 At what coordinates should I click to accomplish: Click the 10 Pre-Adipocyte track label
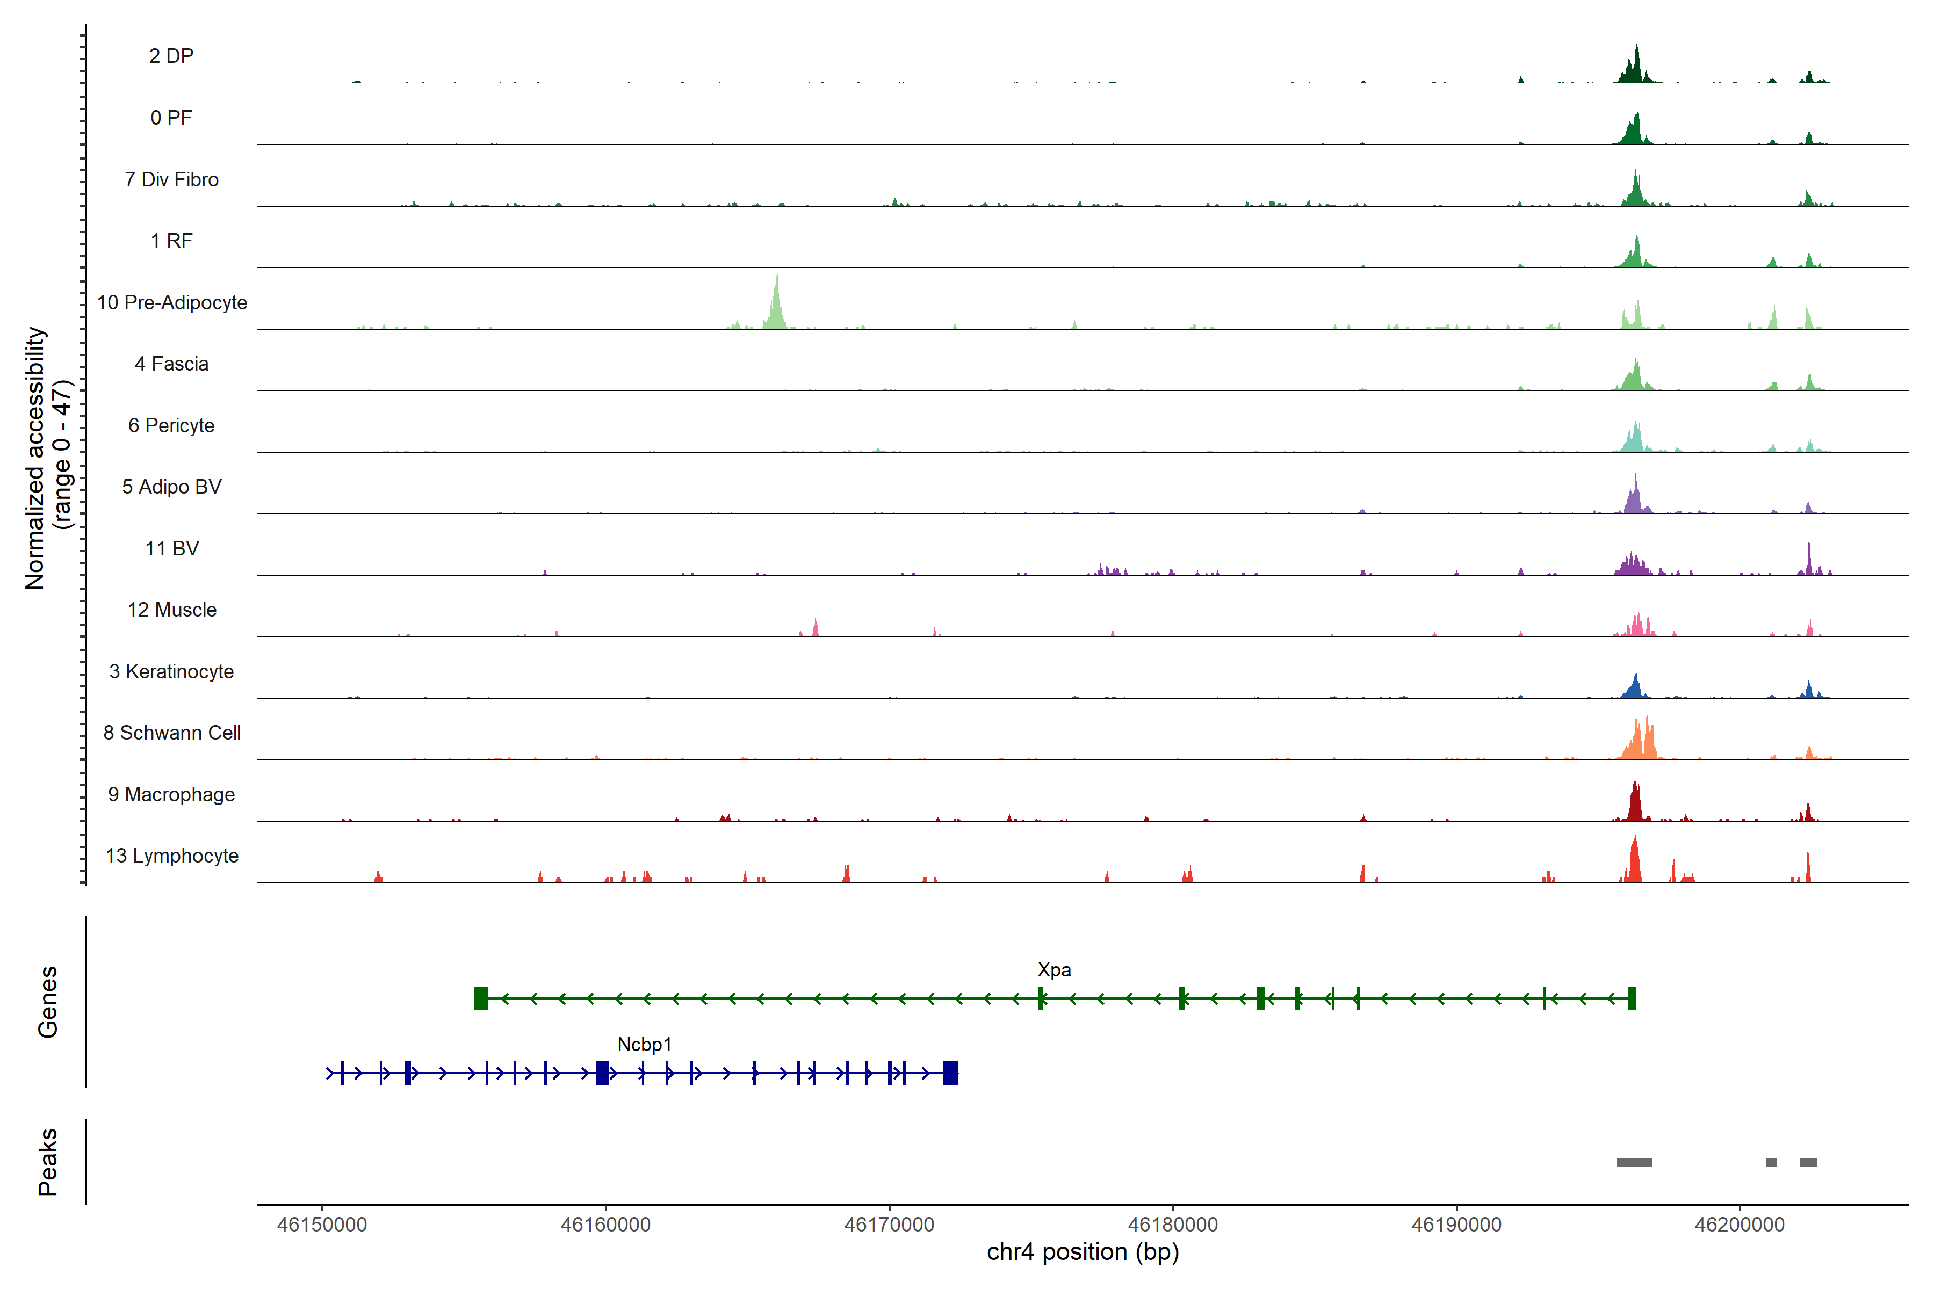[172, 302]
